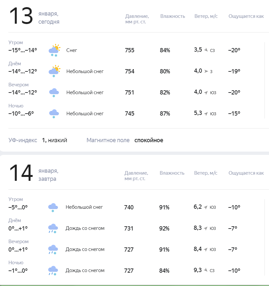
Task: Click the January 13 morning snow icon
Action: tap(54, 50)
